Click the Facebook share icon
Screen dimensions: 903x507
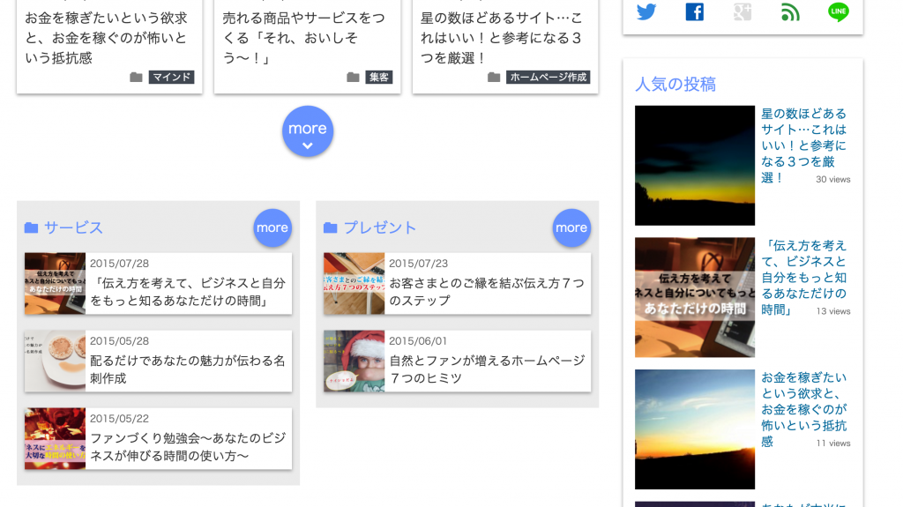click(695, 11)
